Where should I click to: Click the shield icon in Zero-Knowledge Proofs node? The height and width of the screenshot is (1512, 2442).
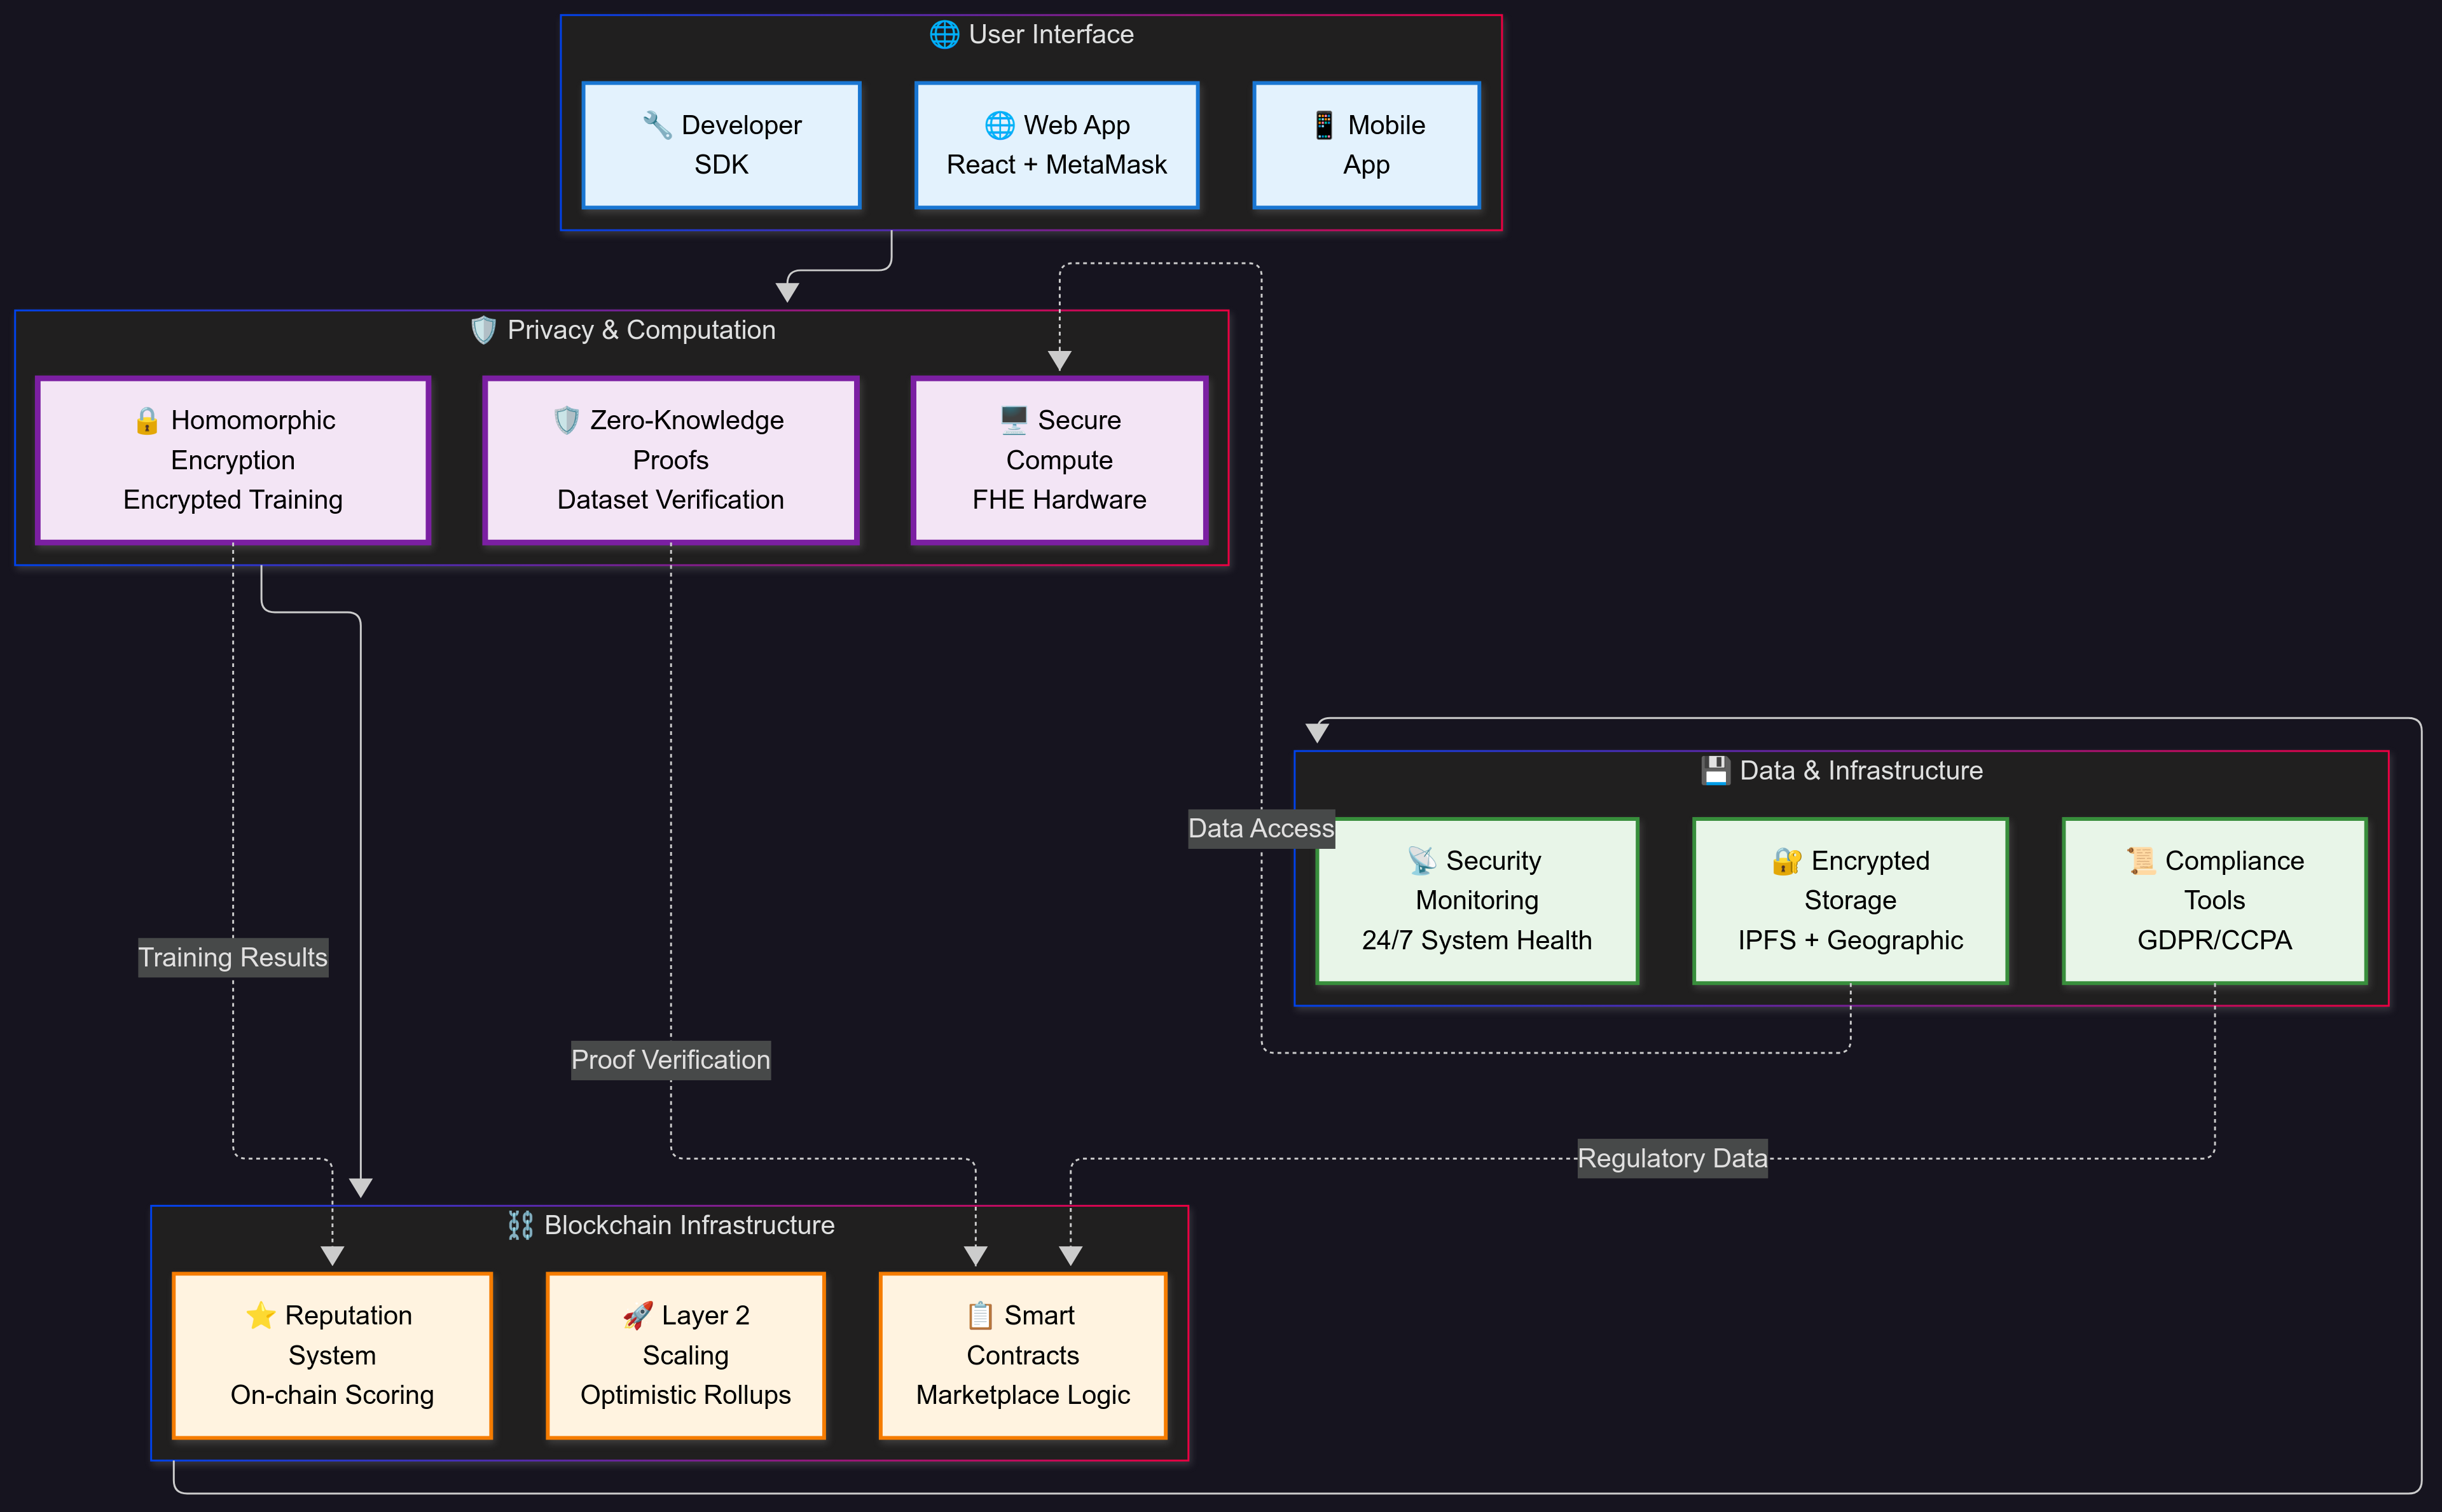[x=566, y=420]
